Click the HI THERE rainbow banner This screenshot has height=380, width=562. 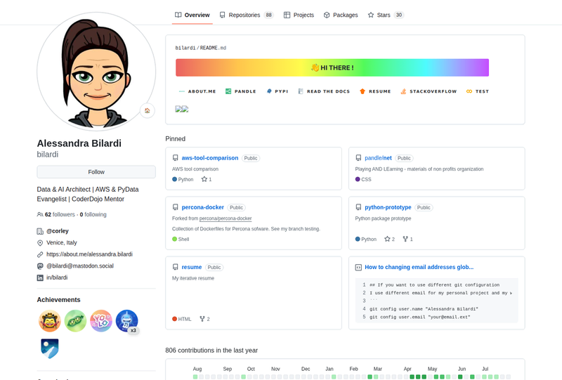click(x=332, y=67)
